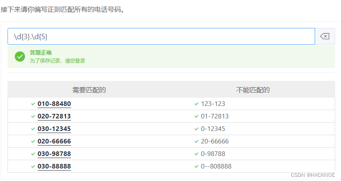This screenshot has width=341, height=181.
Task: Click the checkmark beside 0-98788
Action: 196,154
